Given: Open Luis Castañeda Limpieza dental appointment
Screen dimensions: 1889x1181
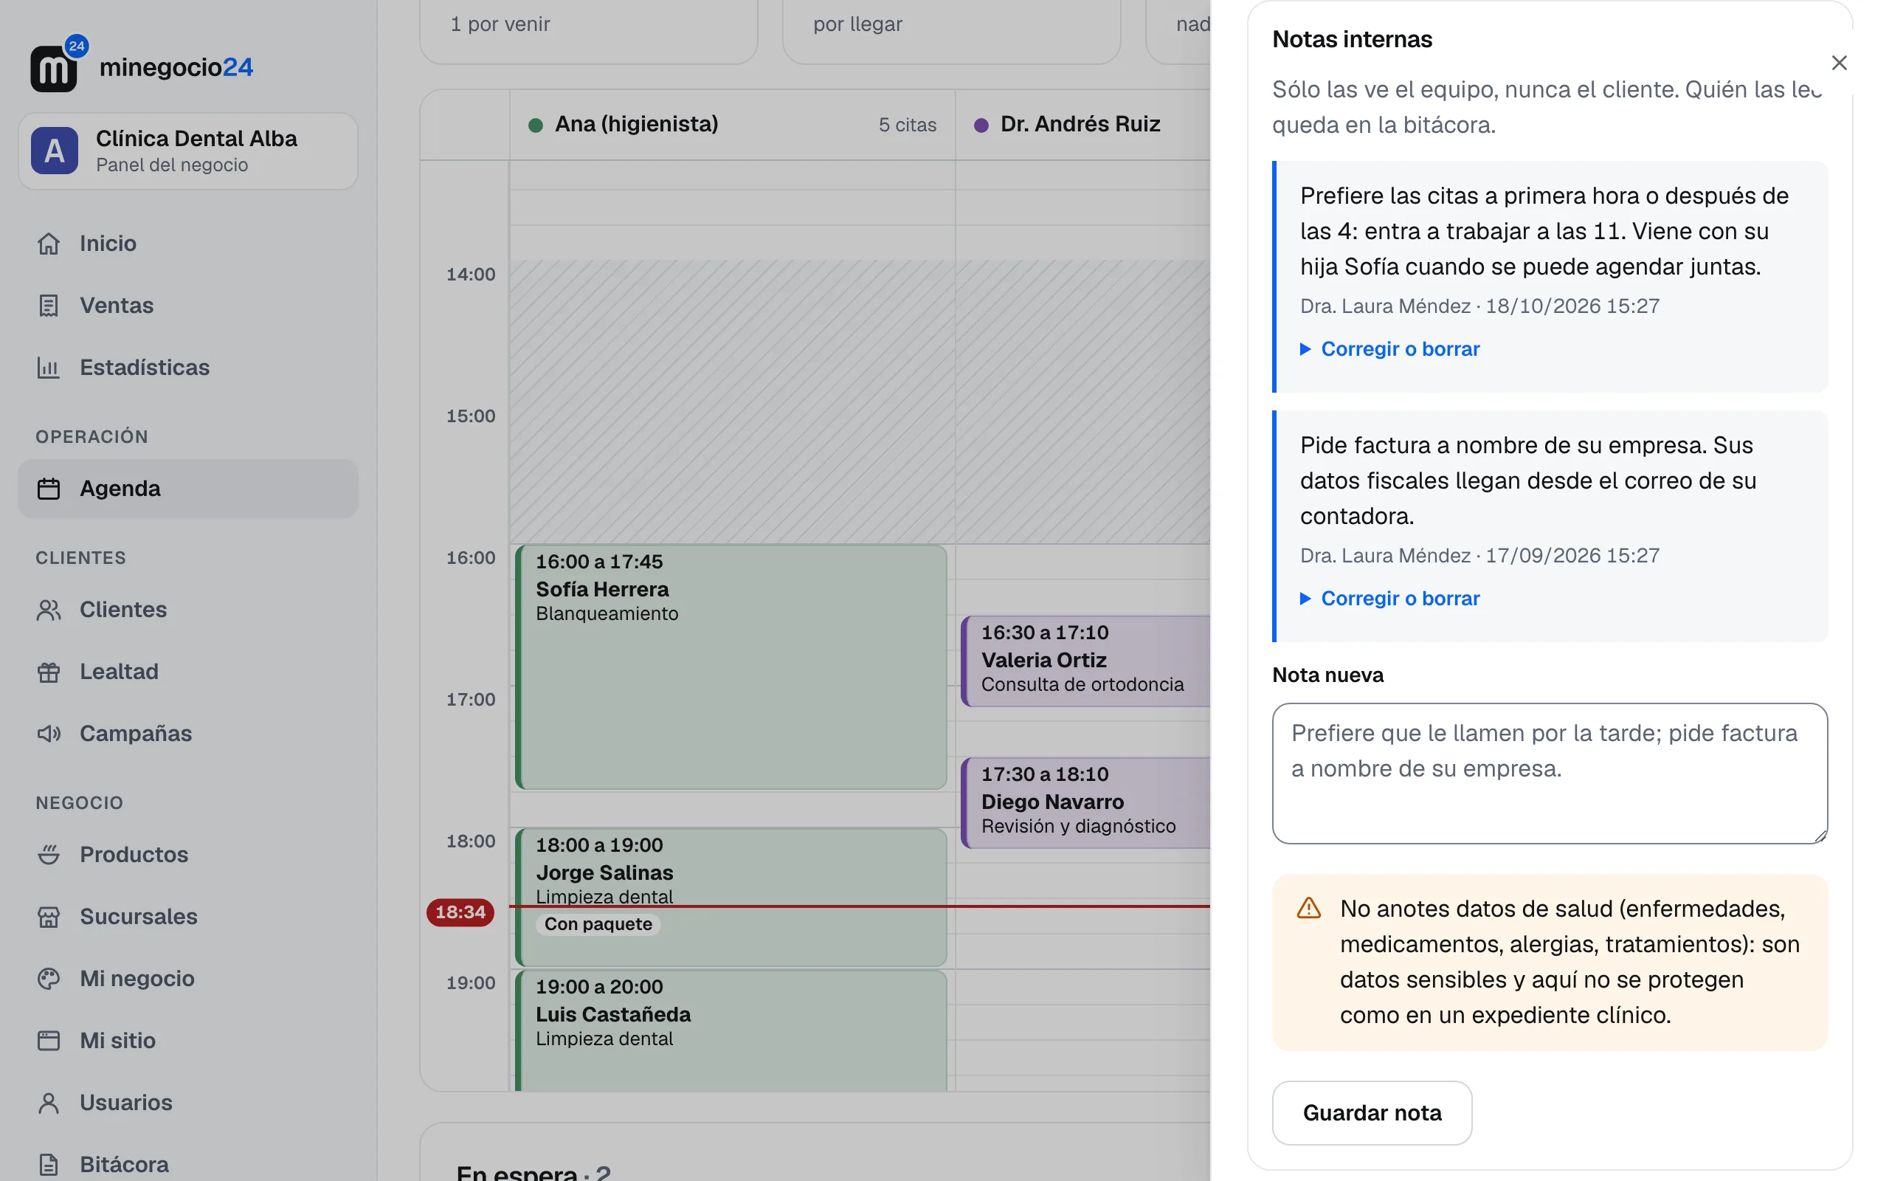Looking at the screenshot, I should pyautogui.click(x=731, y=1031).
